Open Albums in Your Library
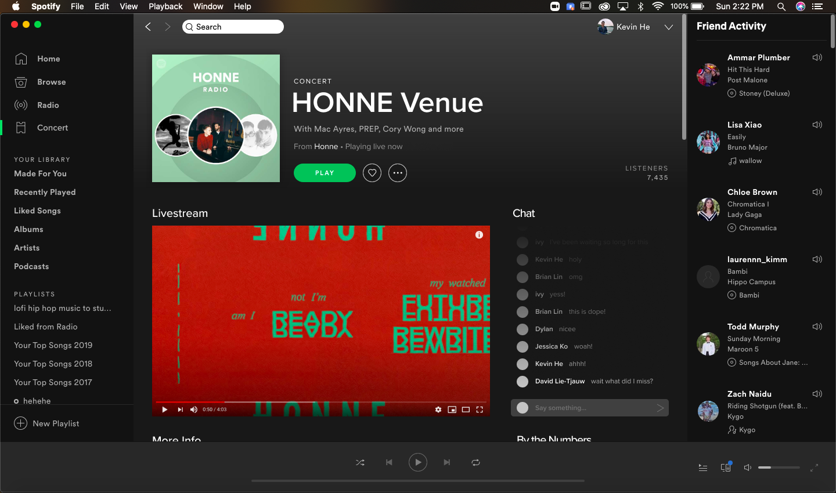 [x=28, y=229]
